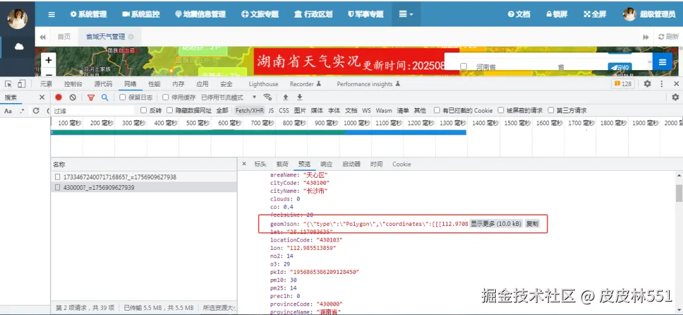Screen dimensions: 683x315
Task: Toggle the sidebar hamburger menu in header
Action: click(x=51, y=14)
